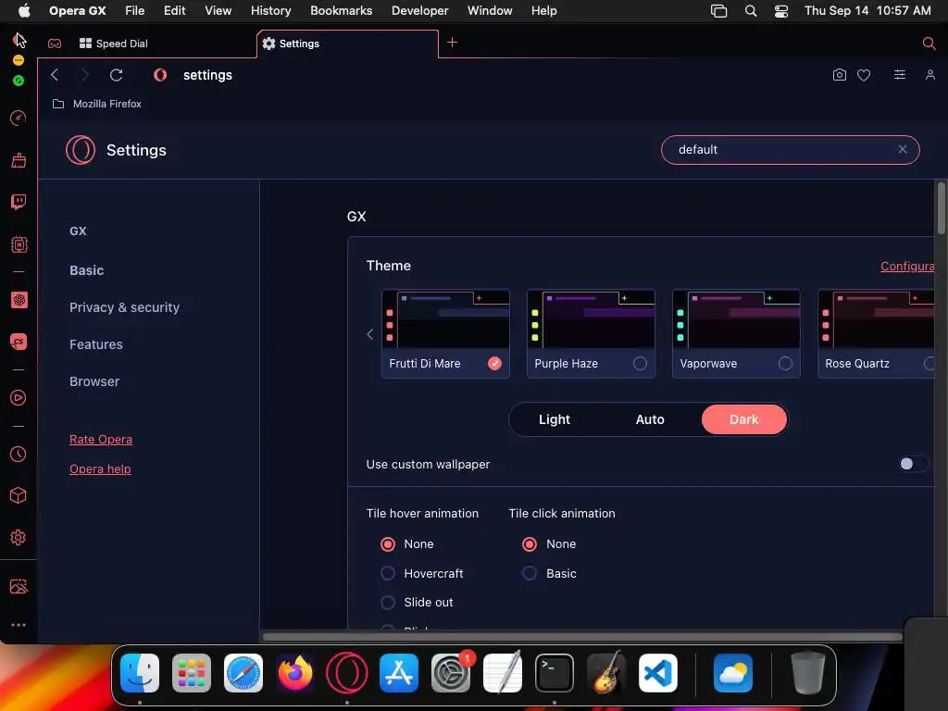Reload the settings page

coord(116,74)
